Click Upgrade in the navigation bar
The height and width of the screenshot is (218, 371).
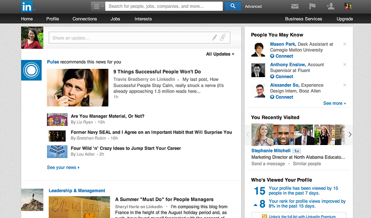click(345, 19)
